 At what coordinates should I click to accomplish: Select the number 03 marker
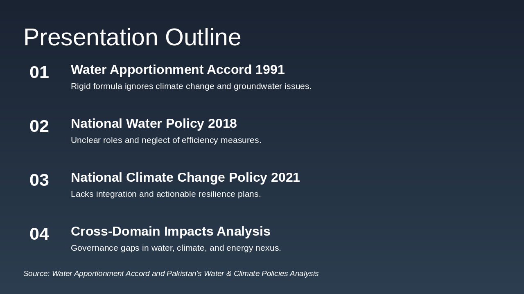(39, 180)
